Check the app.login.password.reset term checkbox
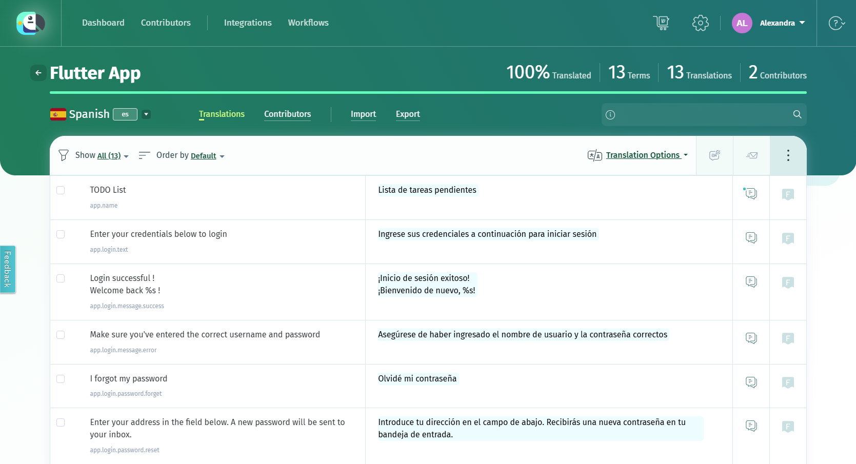Viewport: 856px width, 464px height. click(x=61, y=422)
